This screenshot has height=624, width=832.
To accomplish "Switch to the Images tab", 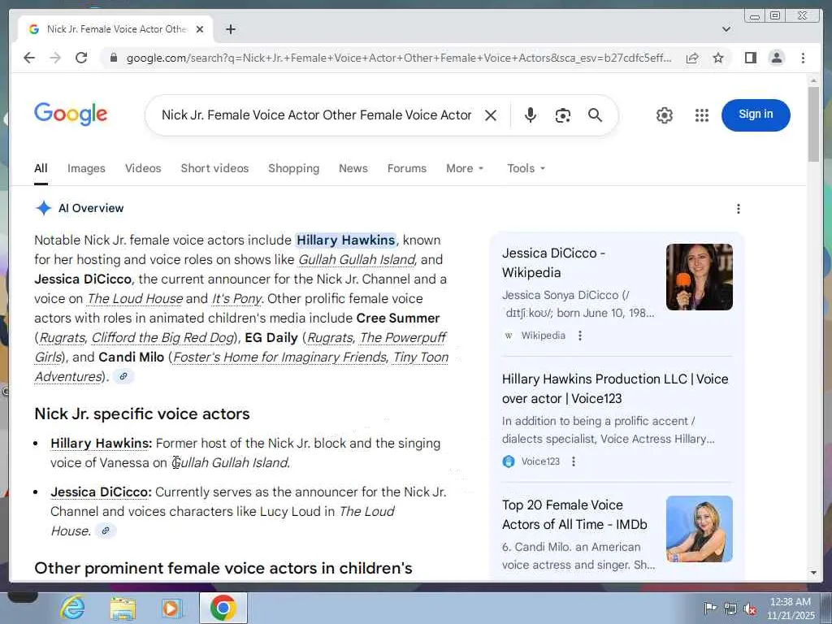I will (86, 168).
